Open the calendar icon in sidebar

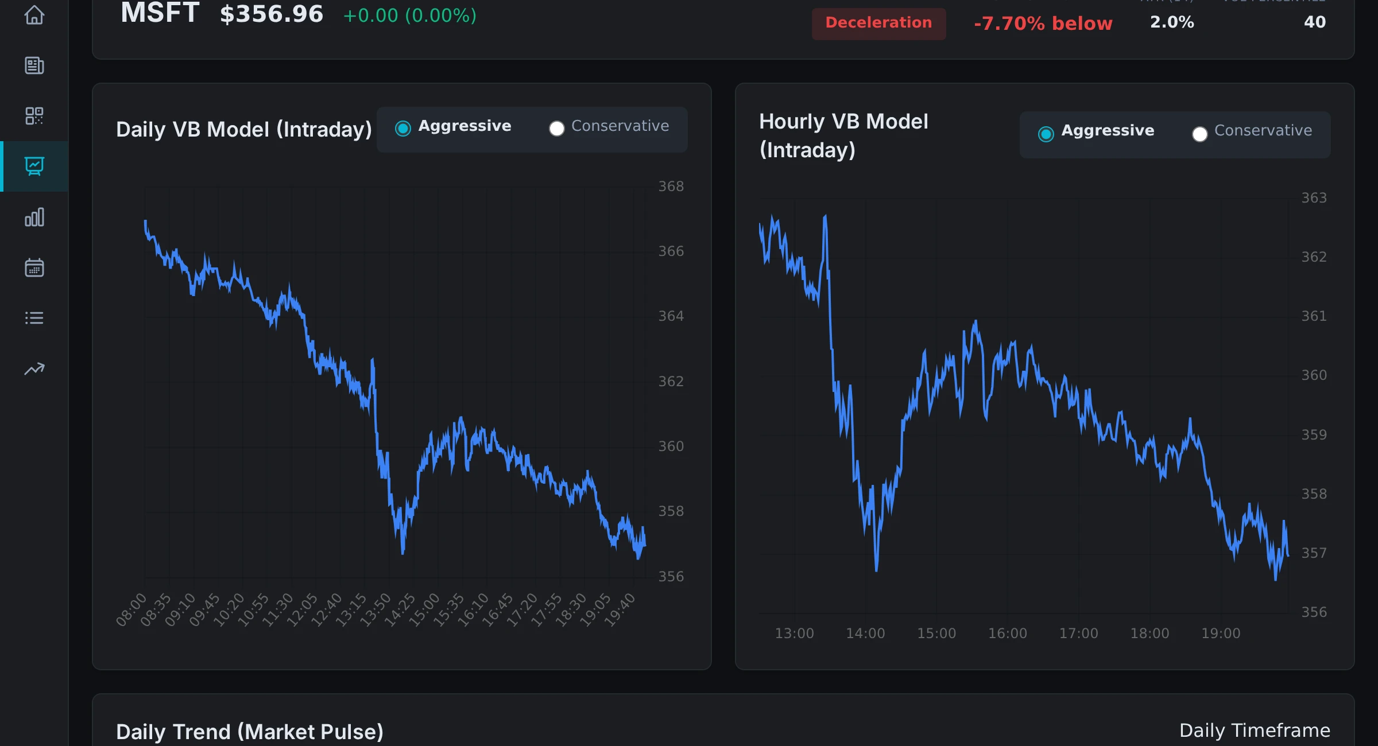[x=34, y=267]
